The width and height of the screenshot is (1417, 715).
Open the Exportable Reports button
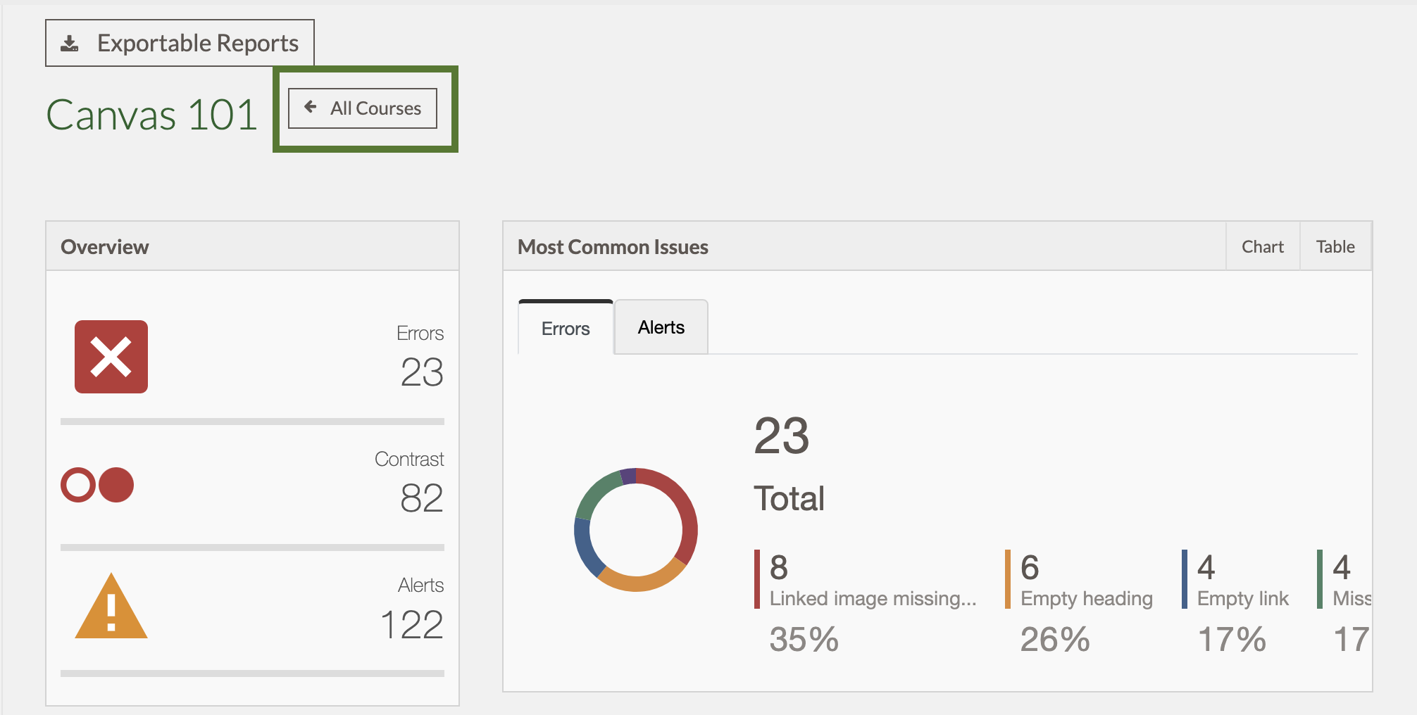coord(180,43)
